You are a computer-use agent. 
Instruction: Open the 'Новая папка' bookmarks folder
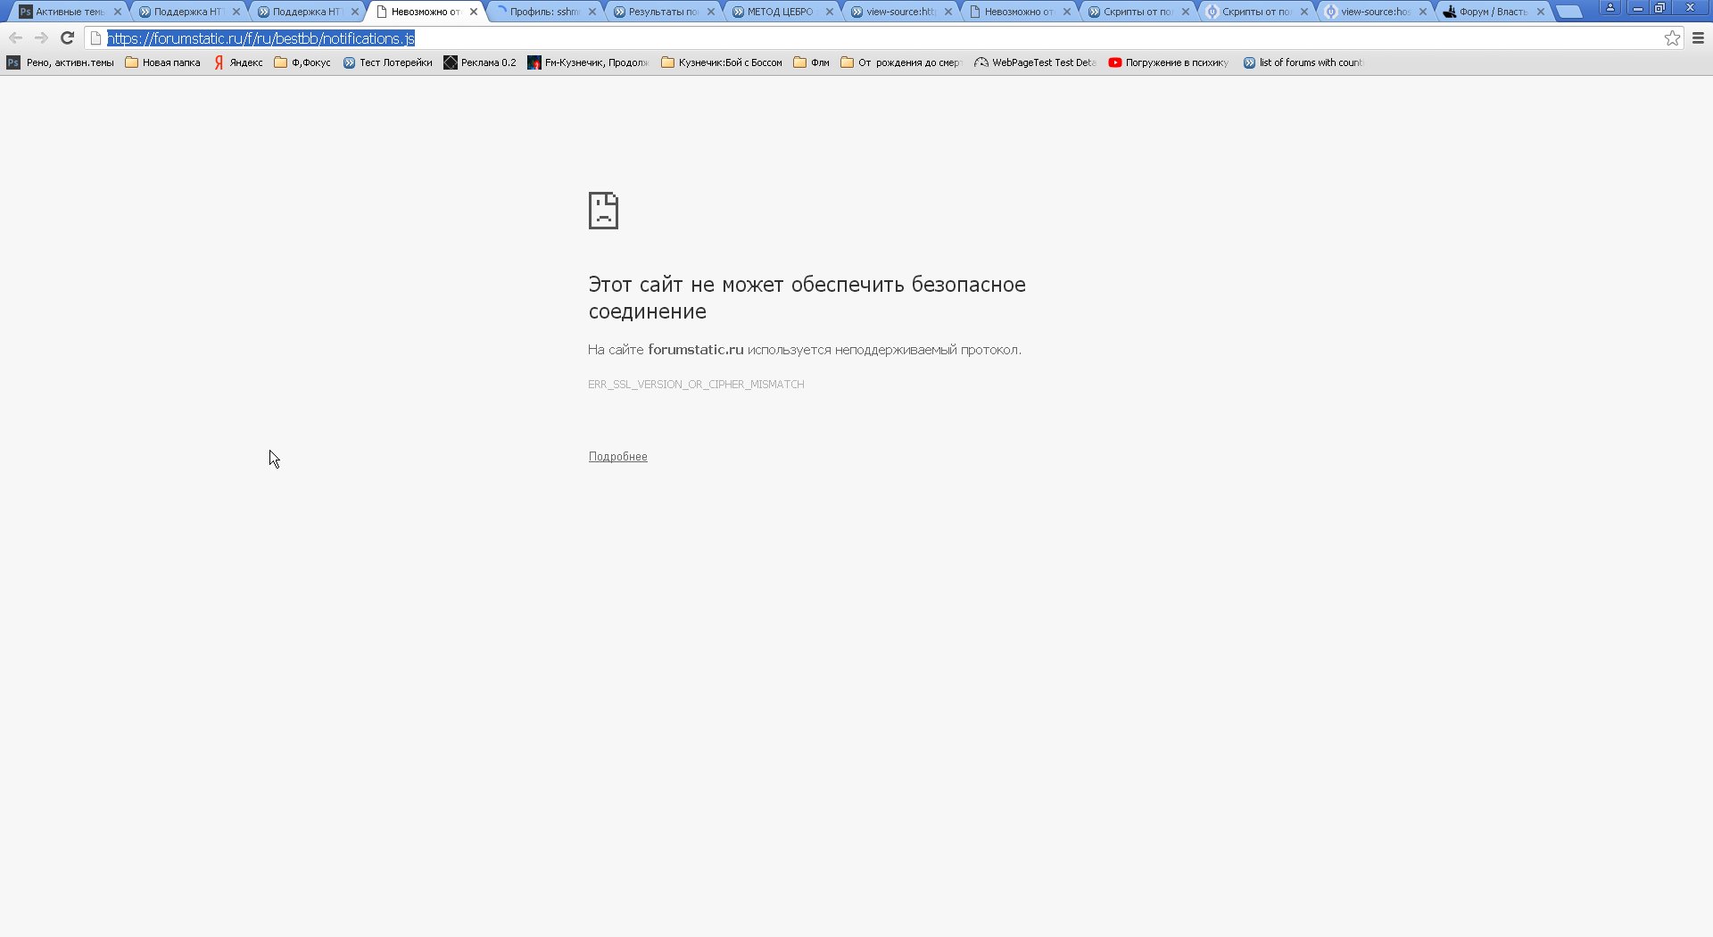163,62
